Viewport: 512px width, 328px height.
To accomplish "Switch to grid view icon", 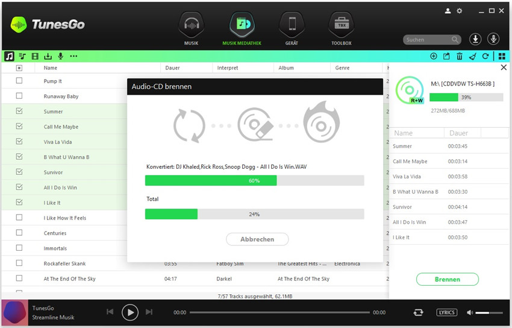I will click(x=502, y=56).
